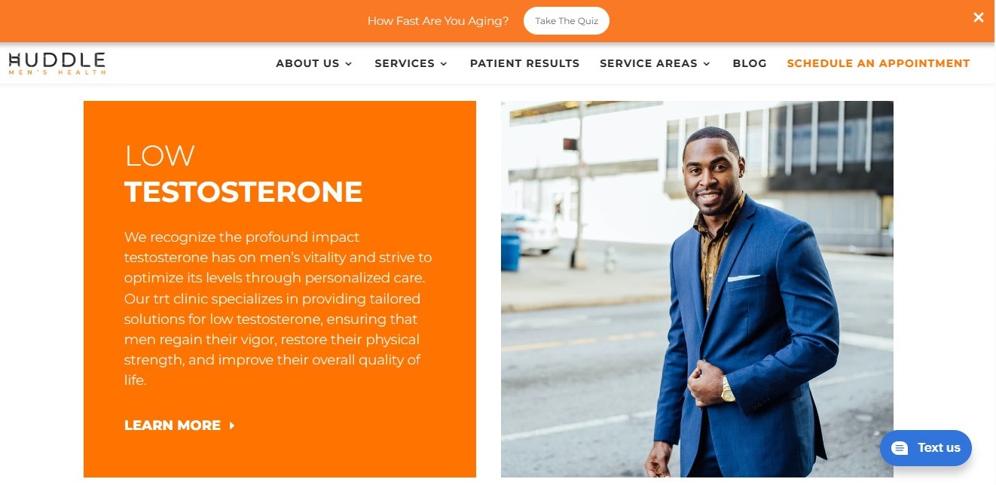996x485 pixels.
Task: Go to the Blog page
Action: tap(750, 63)
